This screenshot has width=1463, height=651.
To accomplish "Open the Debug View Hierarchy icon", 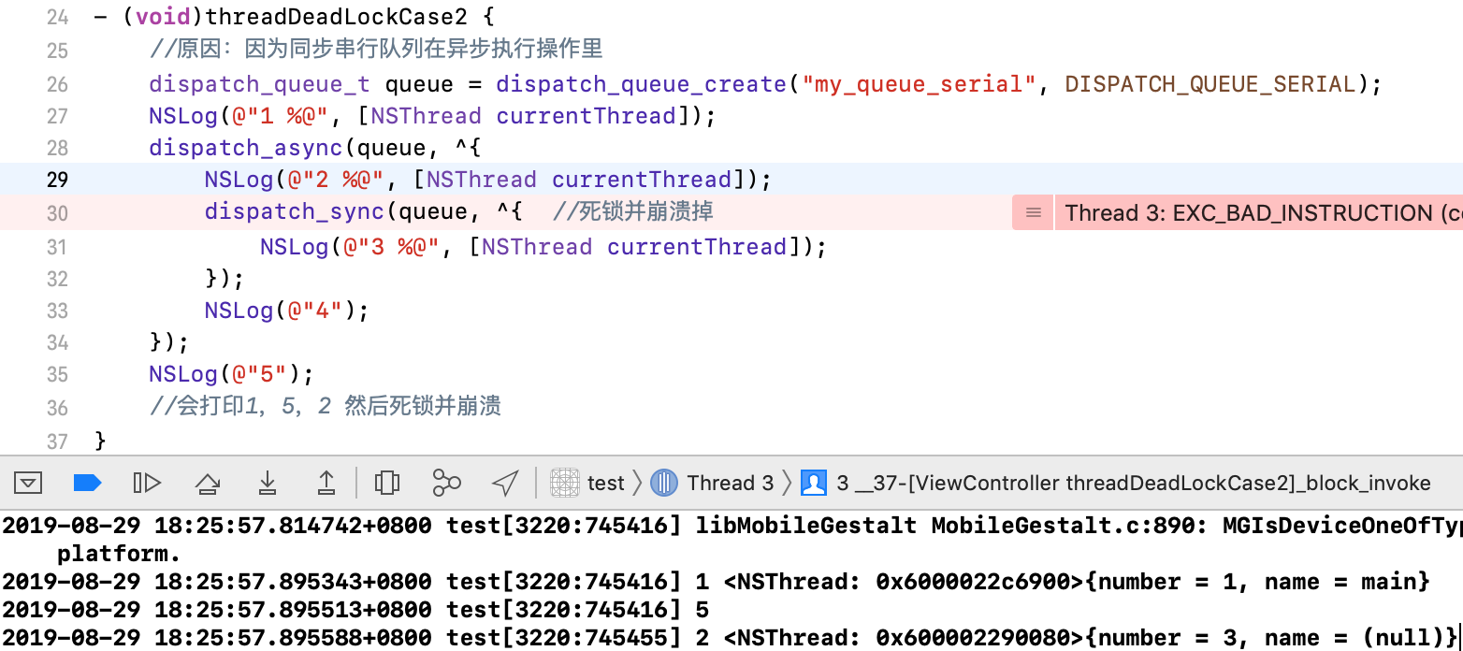I will tap(386, 483).
